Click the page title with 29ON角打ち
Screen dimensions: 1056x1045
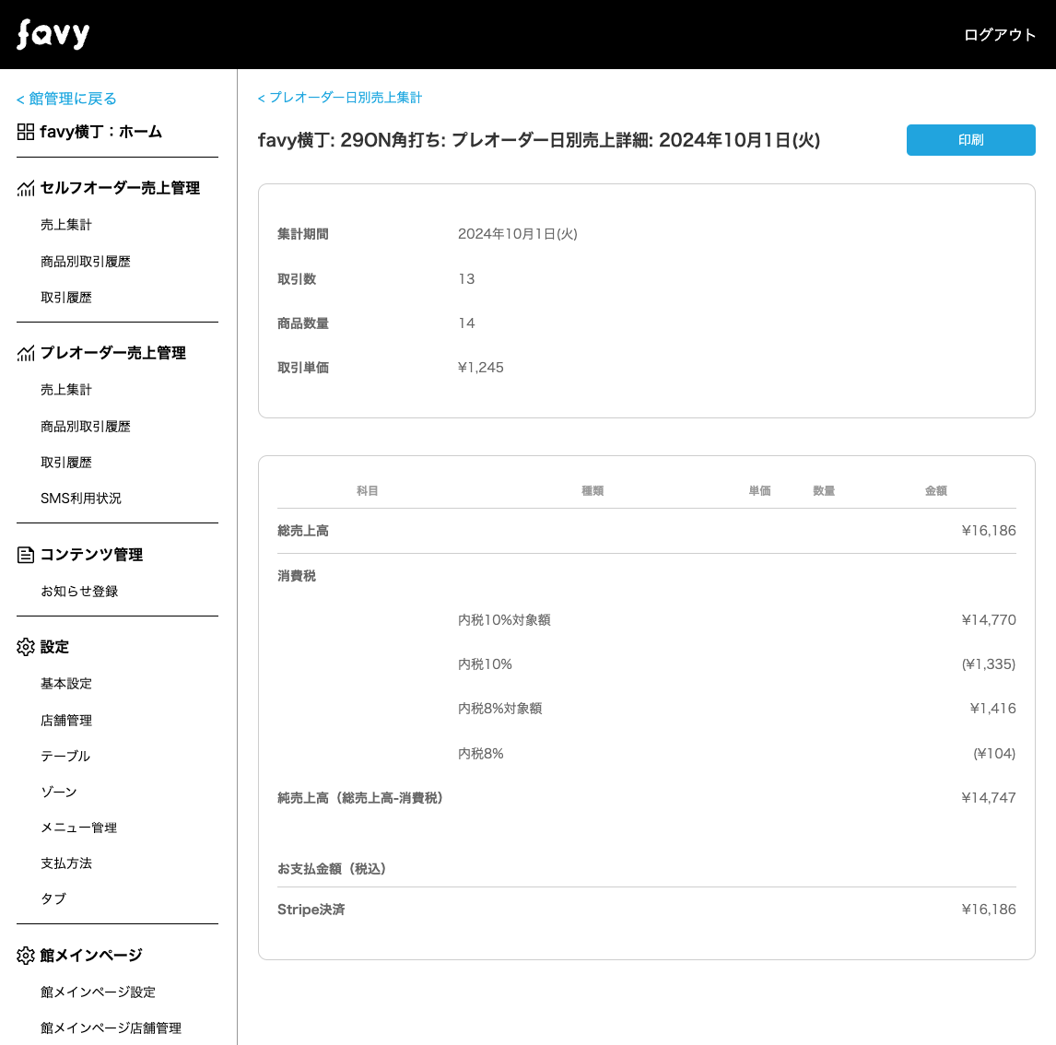(539, 140)
